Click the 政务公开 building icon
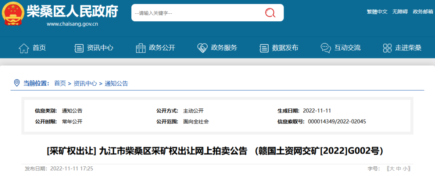This screenshot has width=435, height=176. pyautogui.click(x=141, y=48)
